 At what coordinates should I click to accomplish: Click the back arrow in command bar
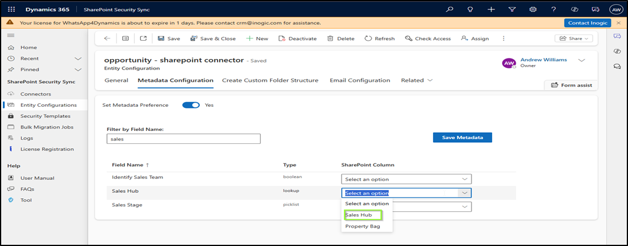click(107, 38)
